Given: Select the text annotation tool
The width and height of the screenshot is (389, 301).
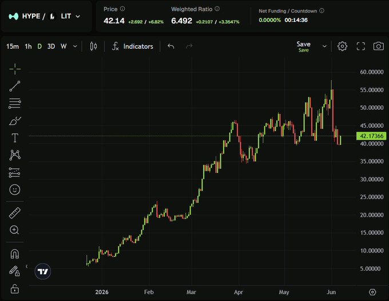Looking at the screenshot, I should click(x=15, y=138).
